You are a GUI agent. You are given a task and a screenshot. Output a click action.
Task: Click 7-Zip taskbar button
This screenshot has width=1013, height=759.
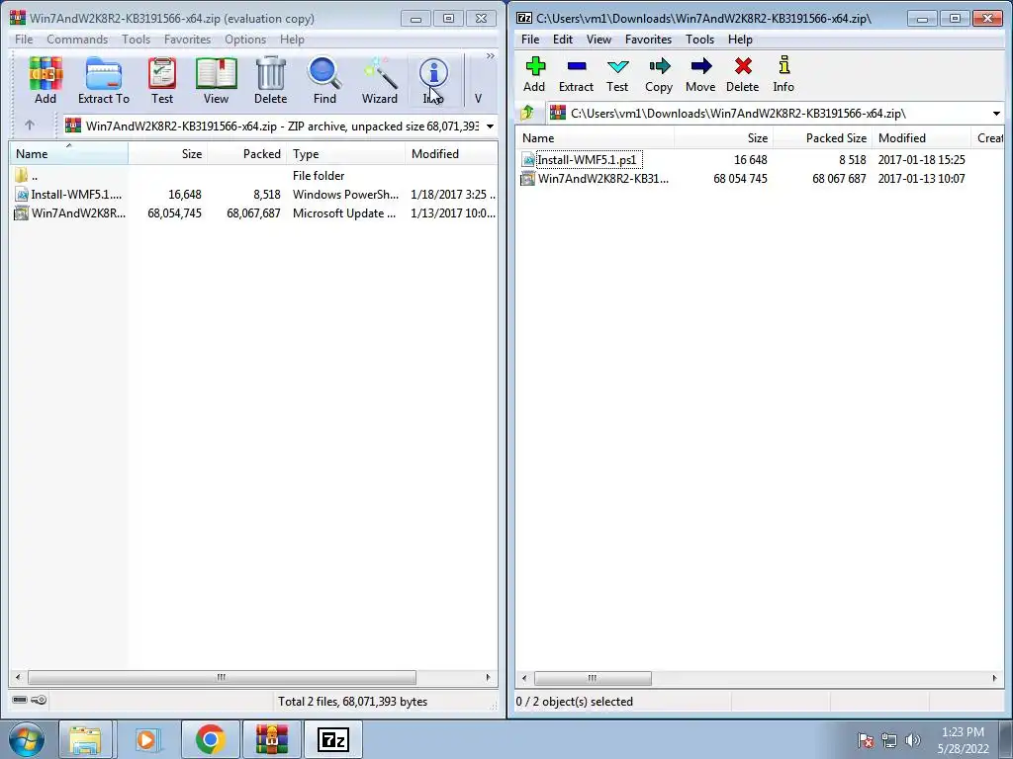tap(332, 739)
